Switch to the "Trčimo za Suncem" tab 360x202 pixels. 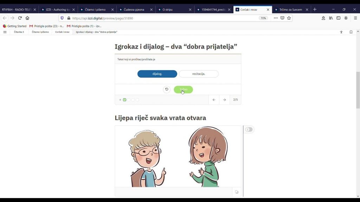click(290, 9)
